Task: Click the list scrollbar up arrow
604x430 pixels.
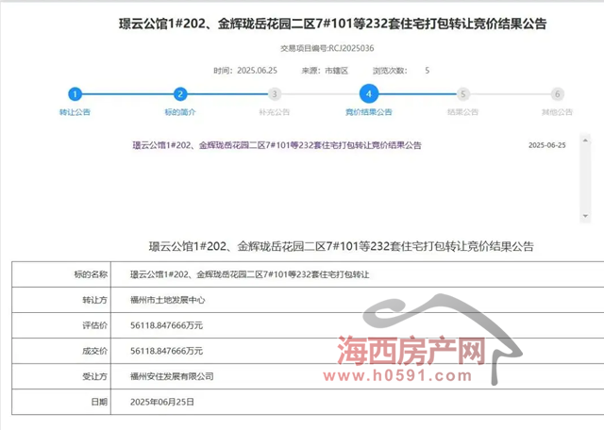Action: [585, 141]
